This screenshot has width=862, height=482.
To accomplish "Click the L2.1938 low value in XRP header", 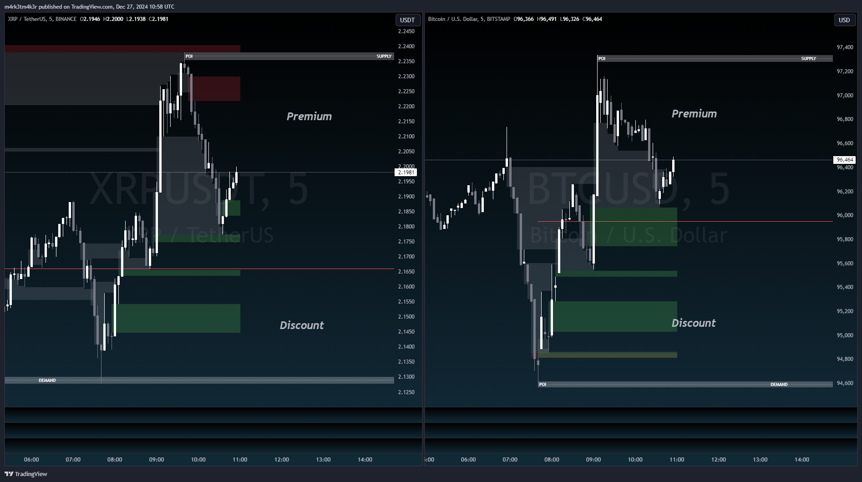I will [136, 19].
